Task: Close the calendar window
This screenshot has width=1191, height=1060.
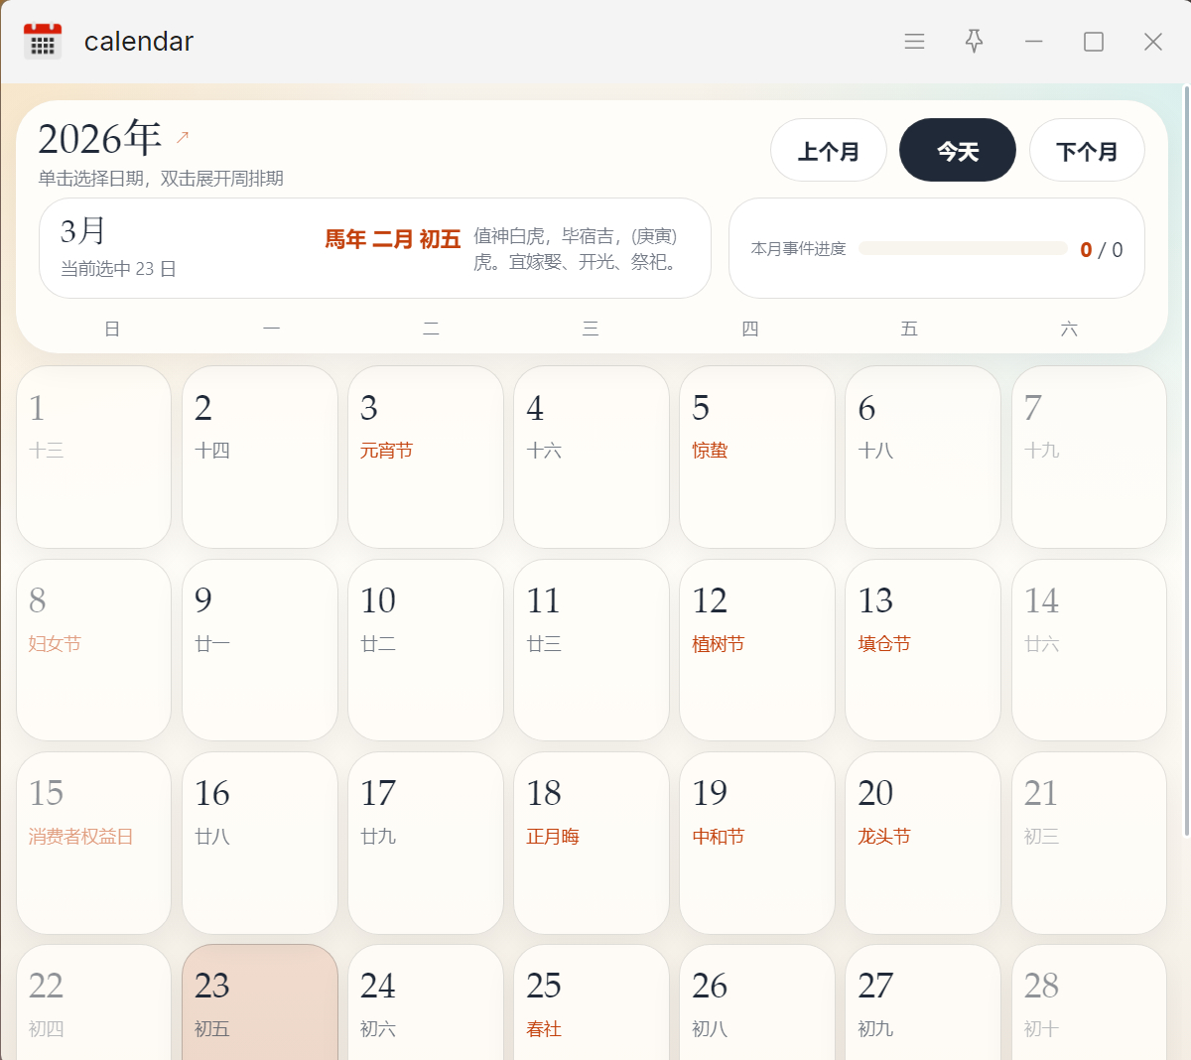Action: [1152, 42]
